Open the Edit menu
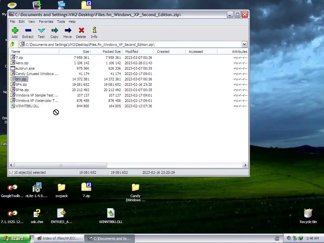Viewport: 324px width, 243px height. [22, 22]
